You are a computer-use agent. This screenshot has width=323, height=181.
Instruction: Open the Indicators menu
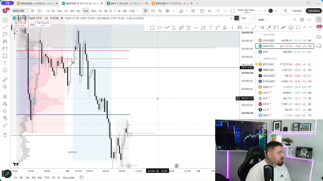[x=181, y=11]
